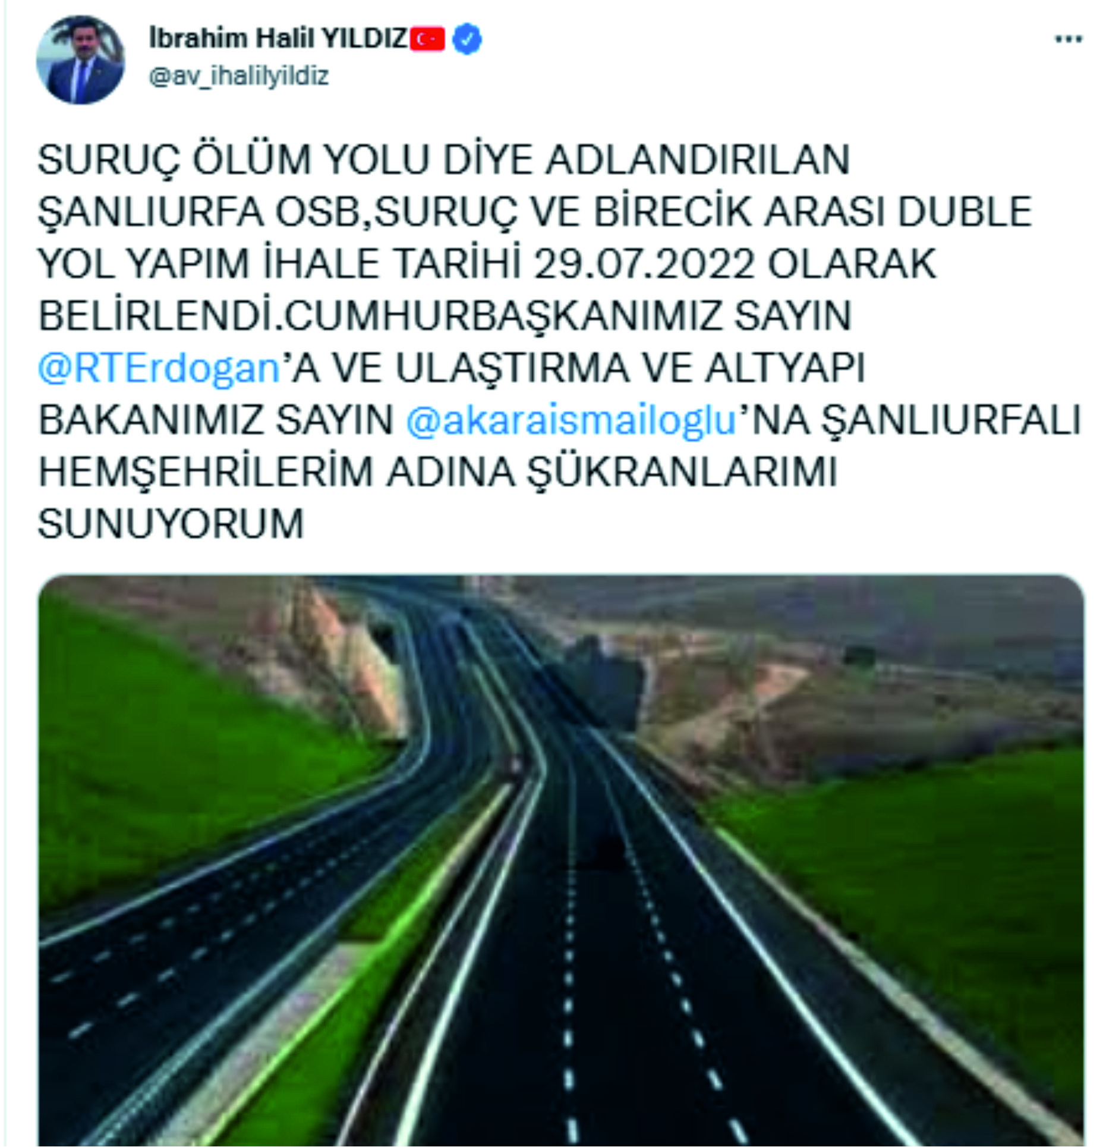Click the Turkish flag emoji beside the name
The height and width of the screenshot is (1147, 1103).
click(427, 39)
